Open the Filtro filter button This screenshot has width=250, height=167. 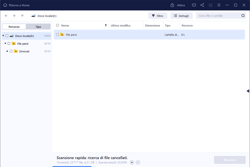(157, 16)
